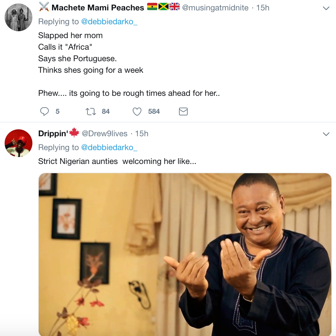
Task: Click @debbiedarko_ link in first reply
Action: (109, 22)
